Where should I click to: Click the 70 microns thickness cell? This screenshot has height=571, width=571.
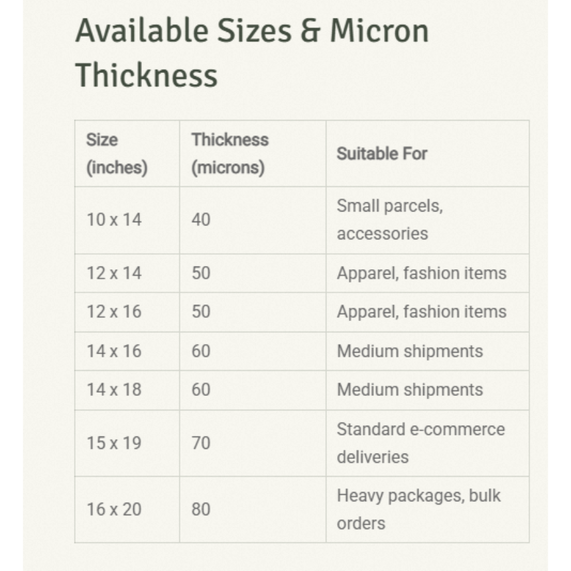[x=201, y=443]
